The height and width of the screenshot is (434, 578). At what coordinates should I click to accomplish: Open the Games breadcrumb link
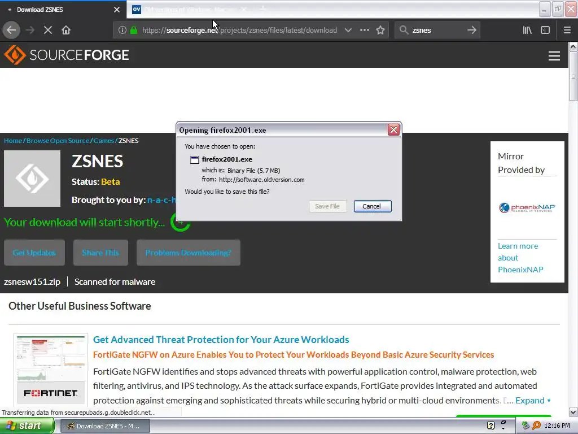104,141
